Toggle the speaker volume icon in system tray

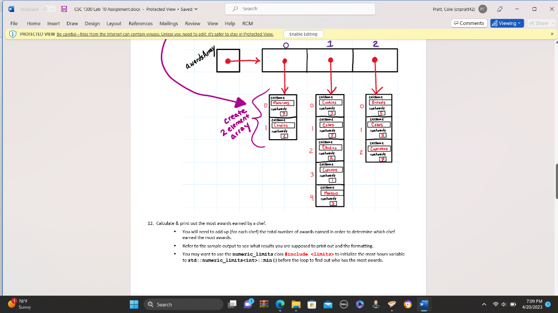coord(504,305)
